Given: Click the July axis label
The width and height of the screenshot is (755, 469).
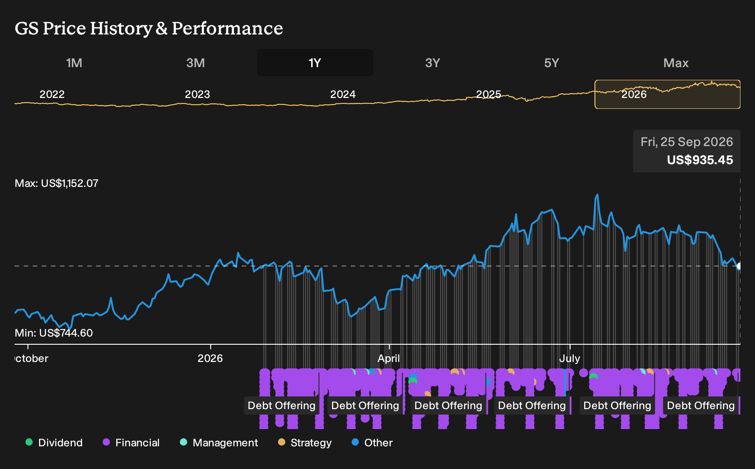Looking at the screenshot, I should 570,358.
